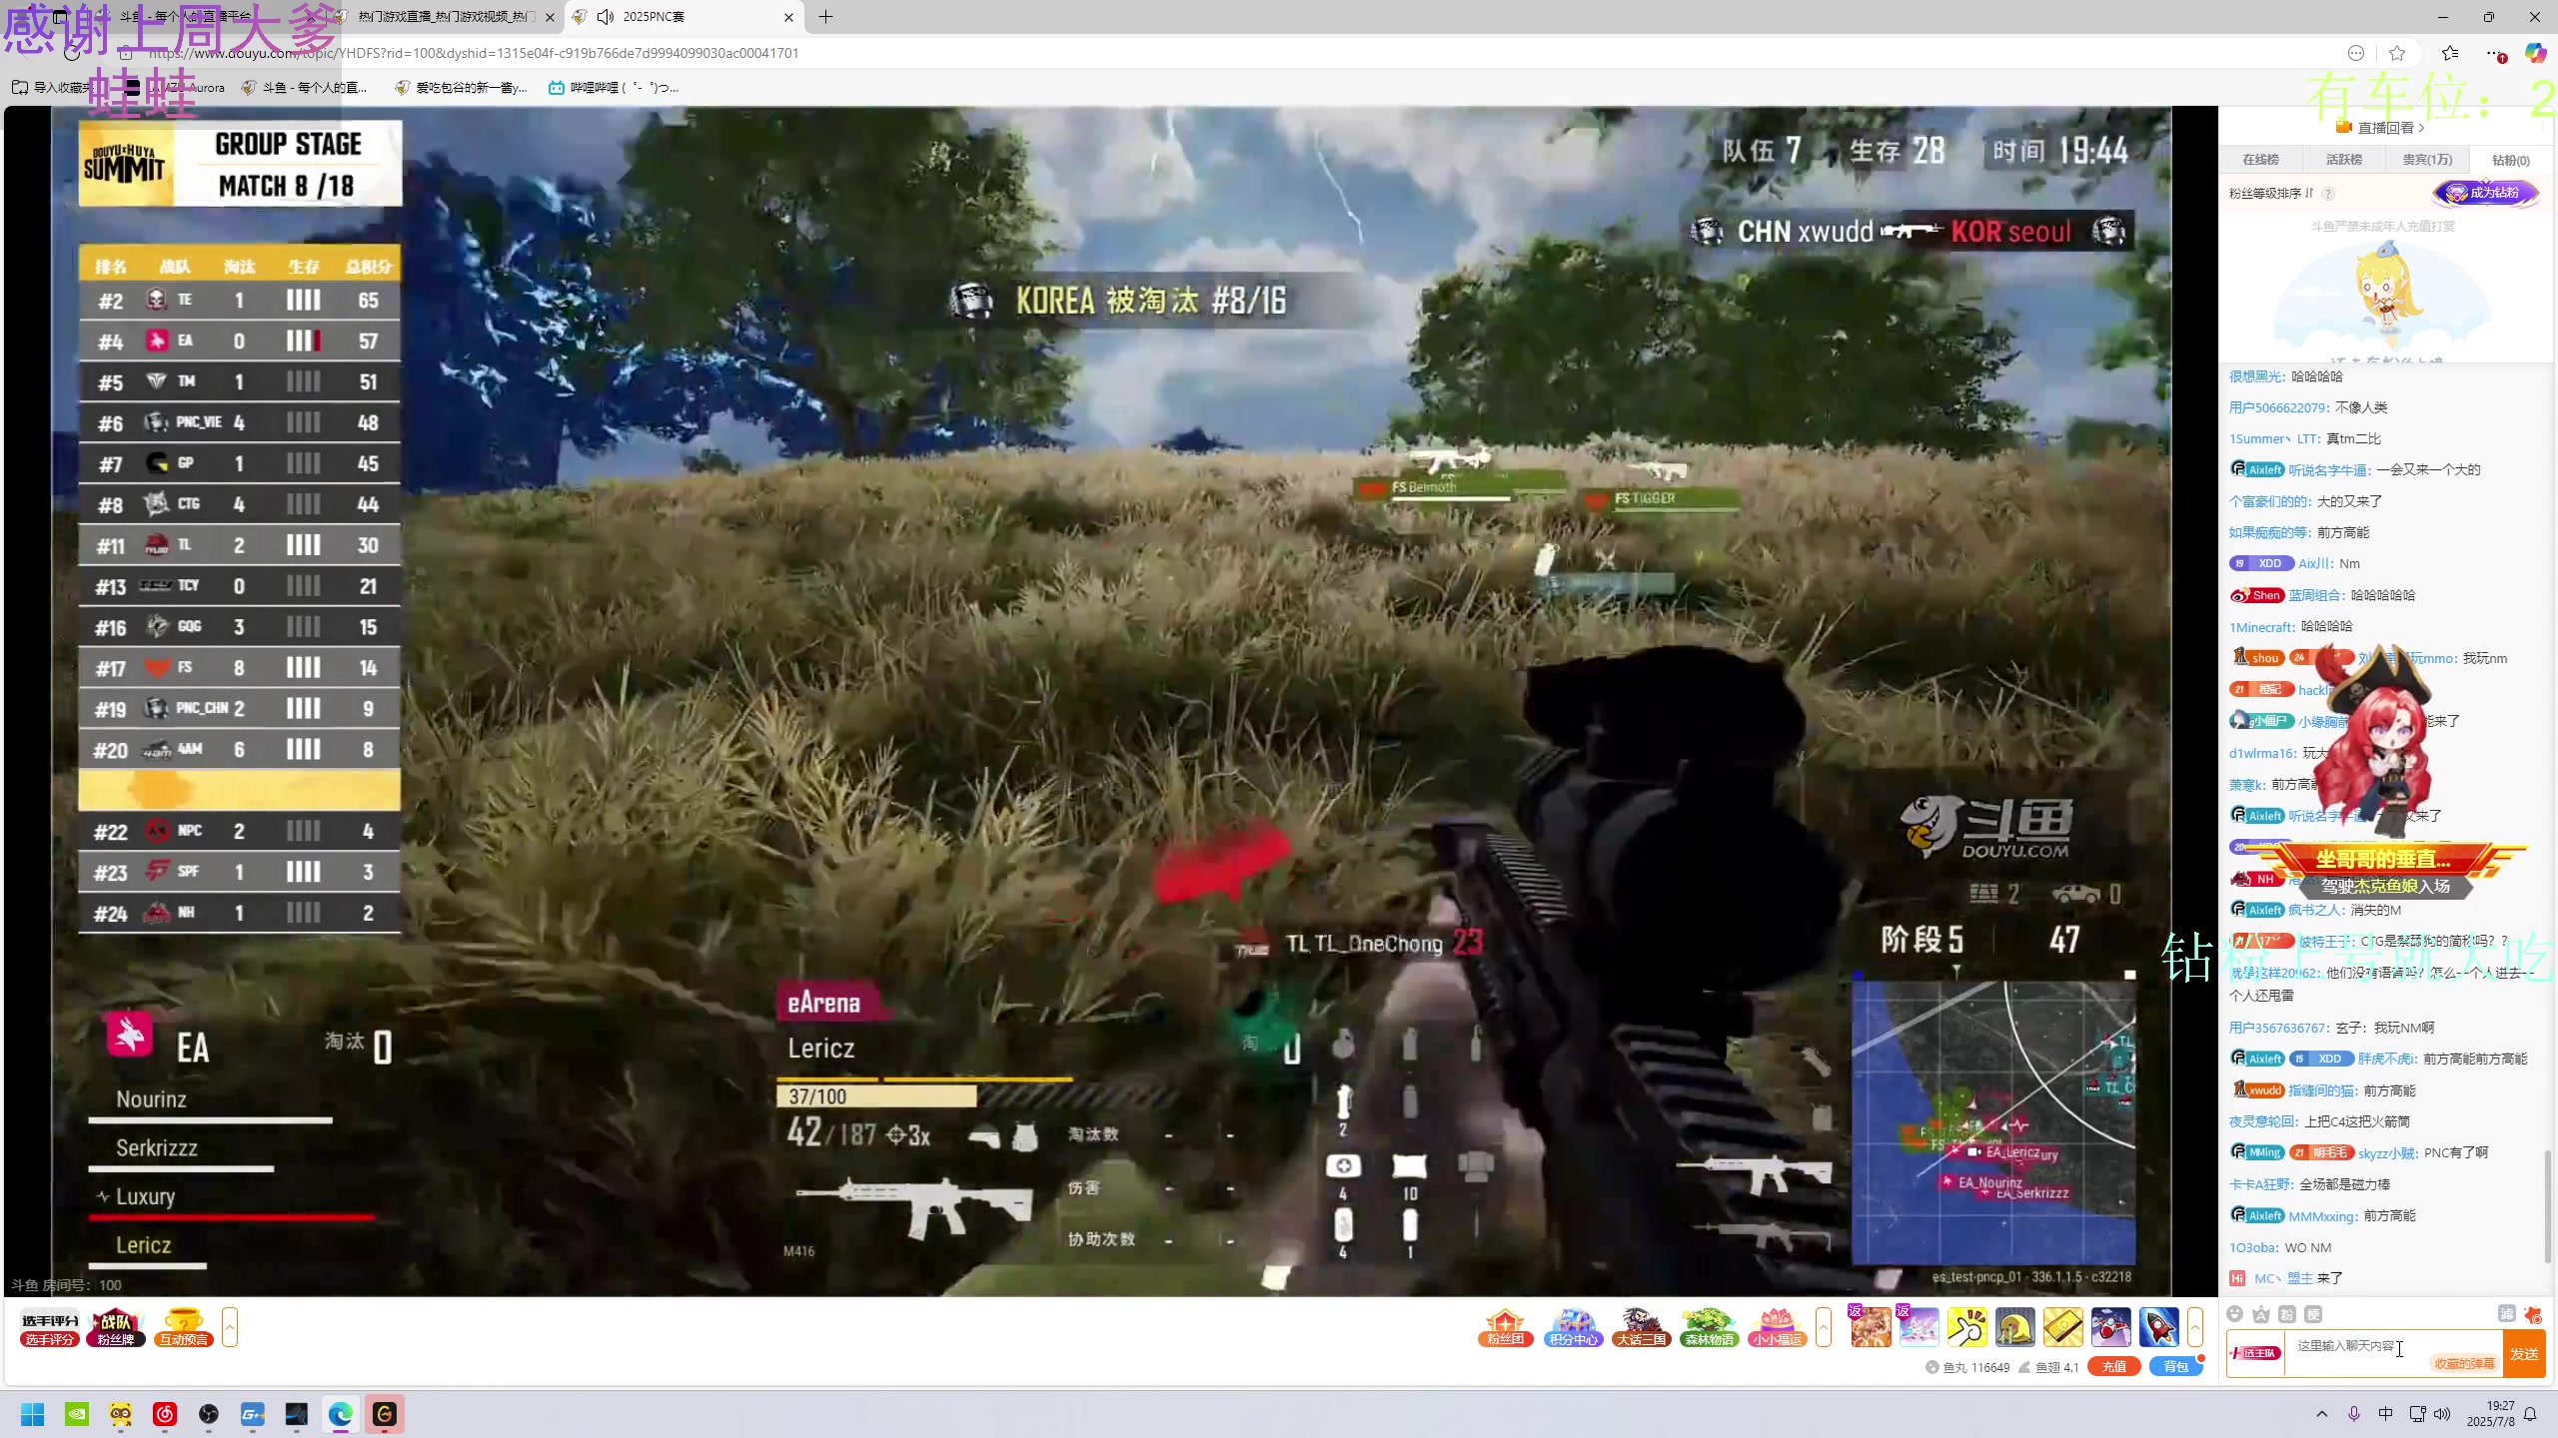Open the 战队粉丝牌 team fan badge icon
2558x1438 pixels.
coord(116,1328)
